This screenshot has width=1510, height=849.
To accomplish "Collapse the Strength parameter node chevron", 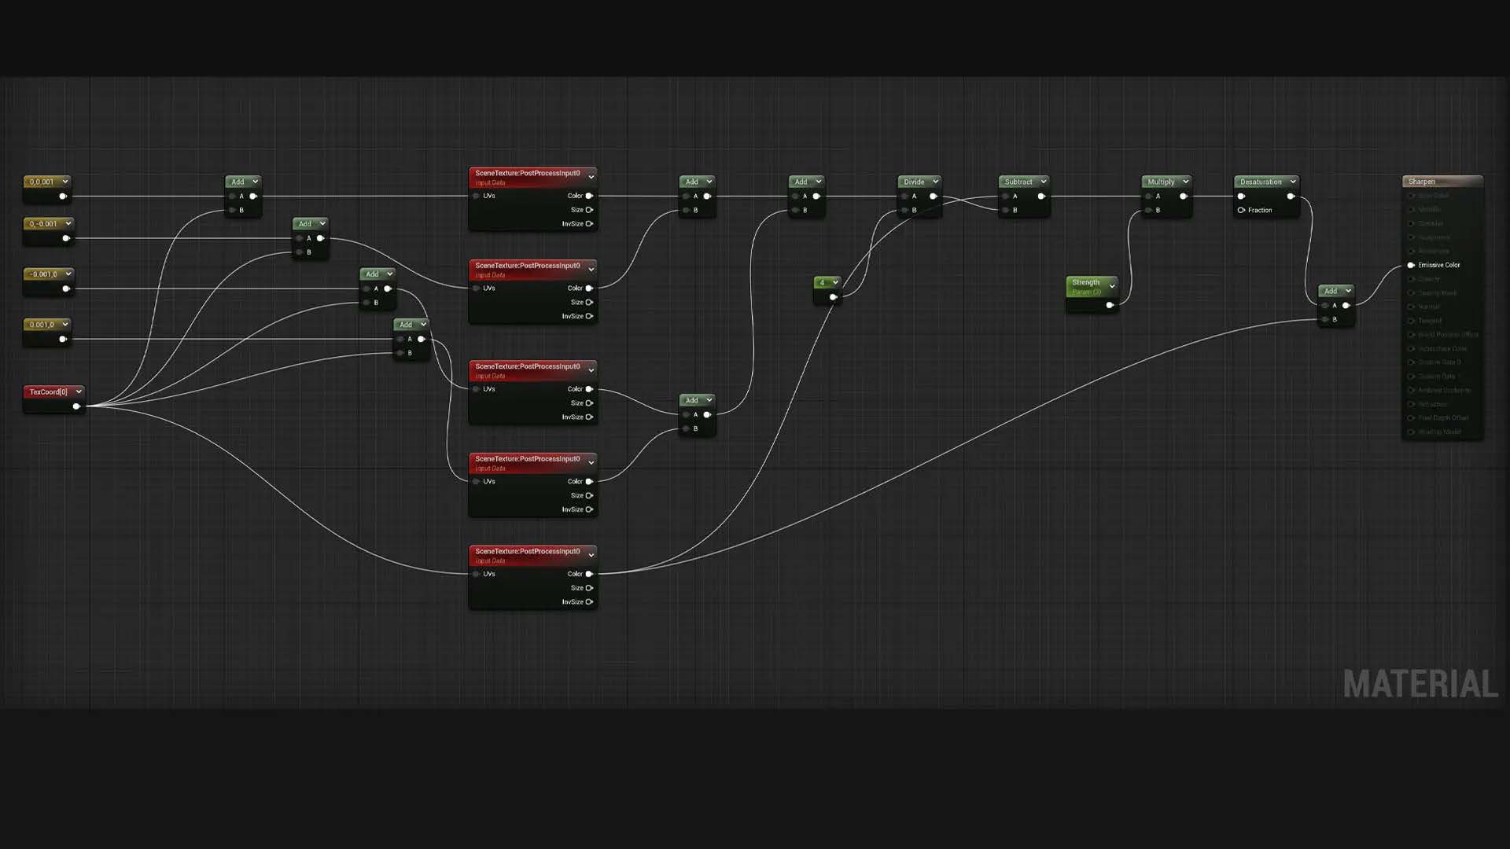I will pos(1112,286).
